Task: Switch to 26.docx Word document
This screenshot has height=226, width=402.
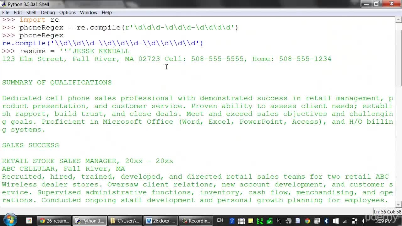Action: (161, 221)
